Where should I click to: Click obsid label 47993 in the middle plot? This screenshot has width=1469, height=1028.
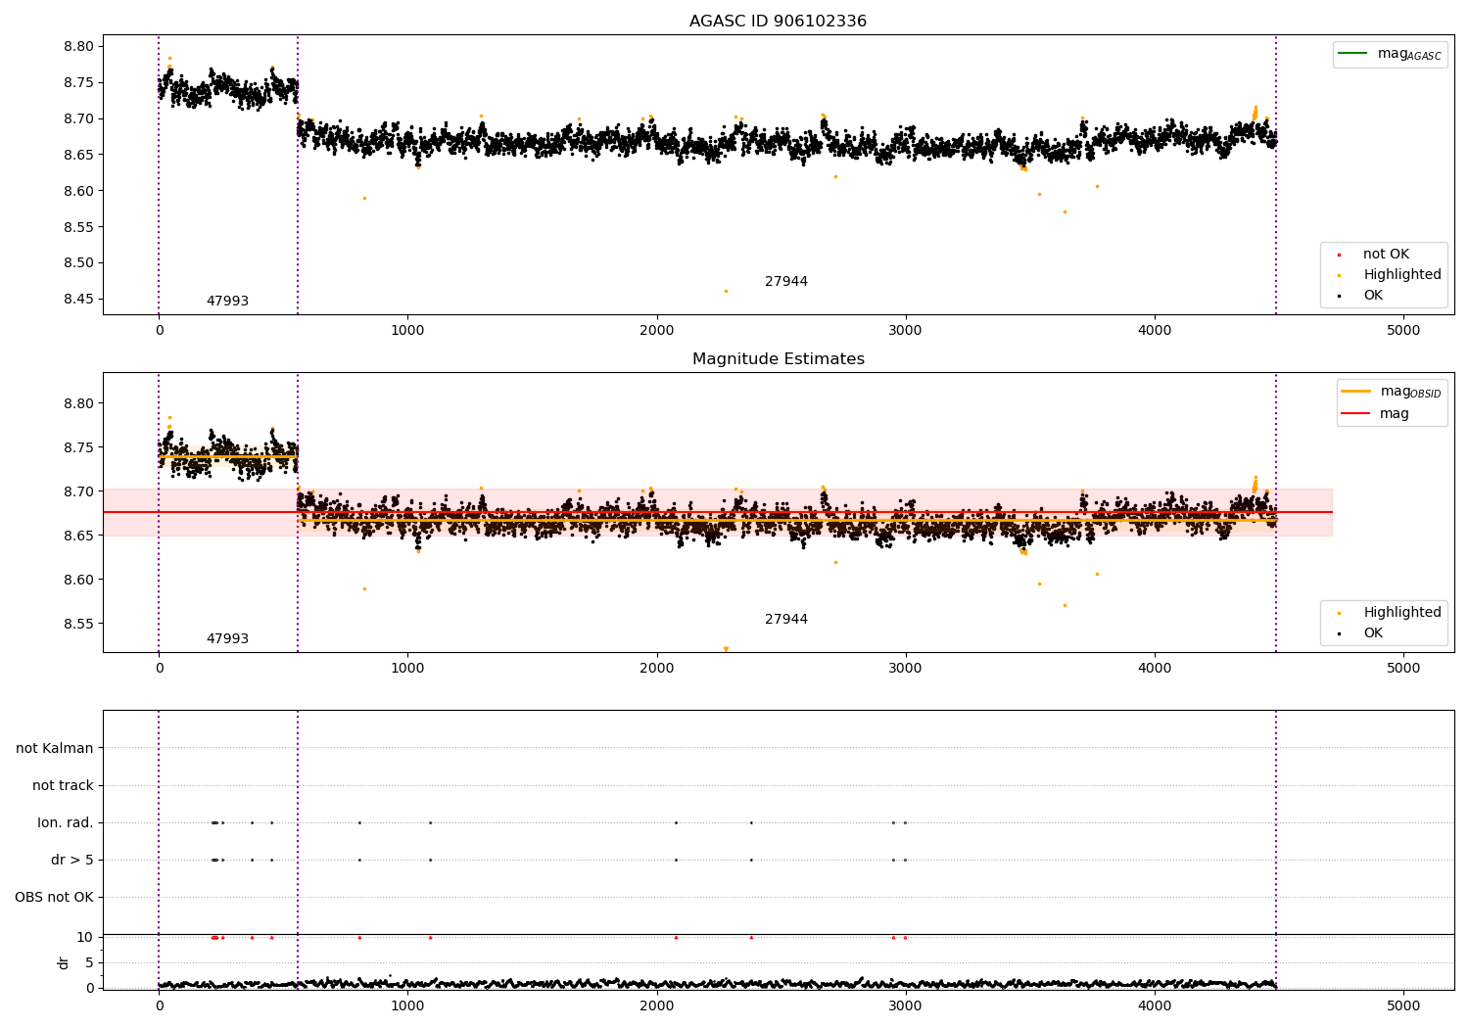pos(227,638)
